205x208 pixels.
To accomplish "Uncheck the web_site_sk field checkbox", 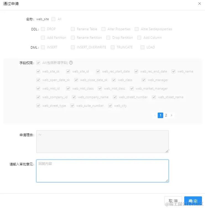I will (x=38, y=71).
